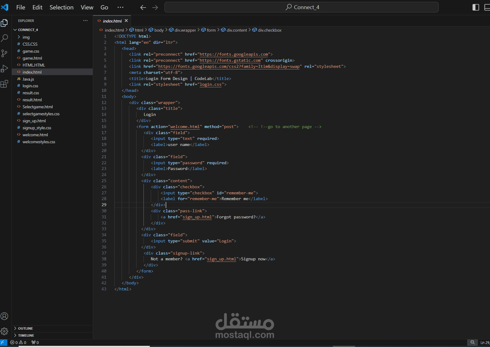Screen dimensions: 490x347
Task: Click the html breadcrumb segment
Action: click(x=136, y=30)
